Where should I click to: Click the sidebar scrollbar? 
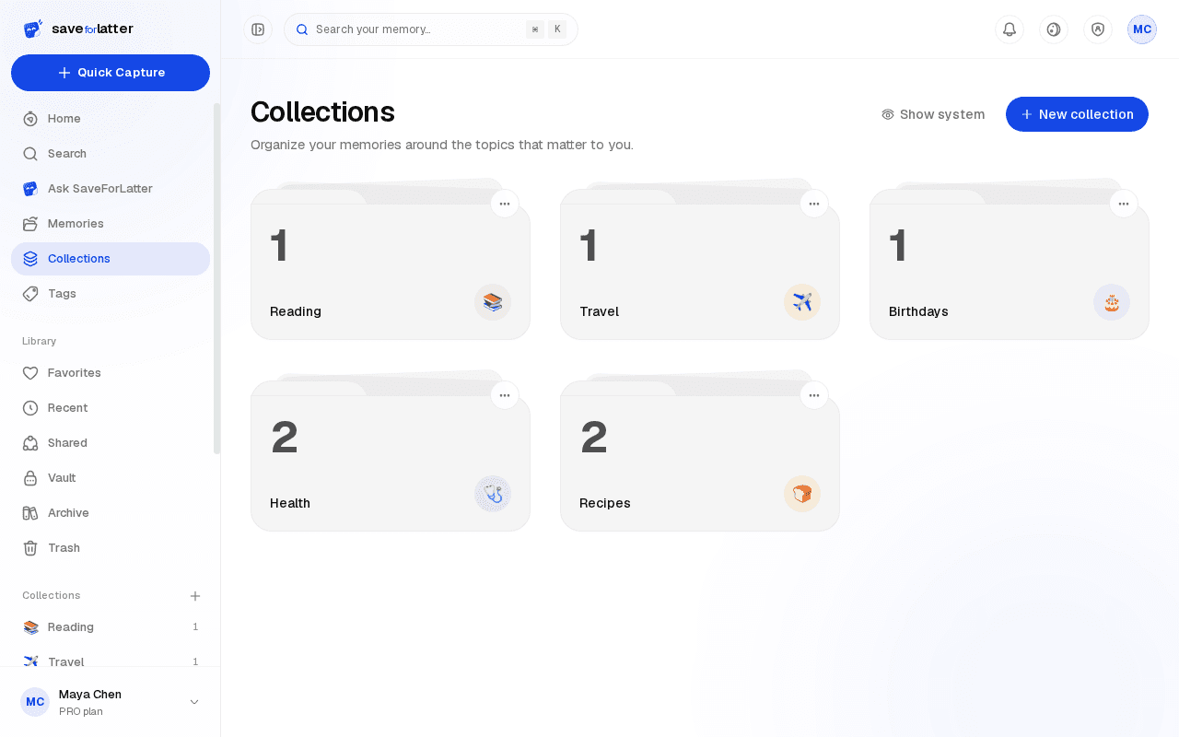[217, 278]
